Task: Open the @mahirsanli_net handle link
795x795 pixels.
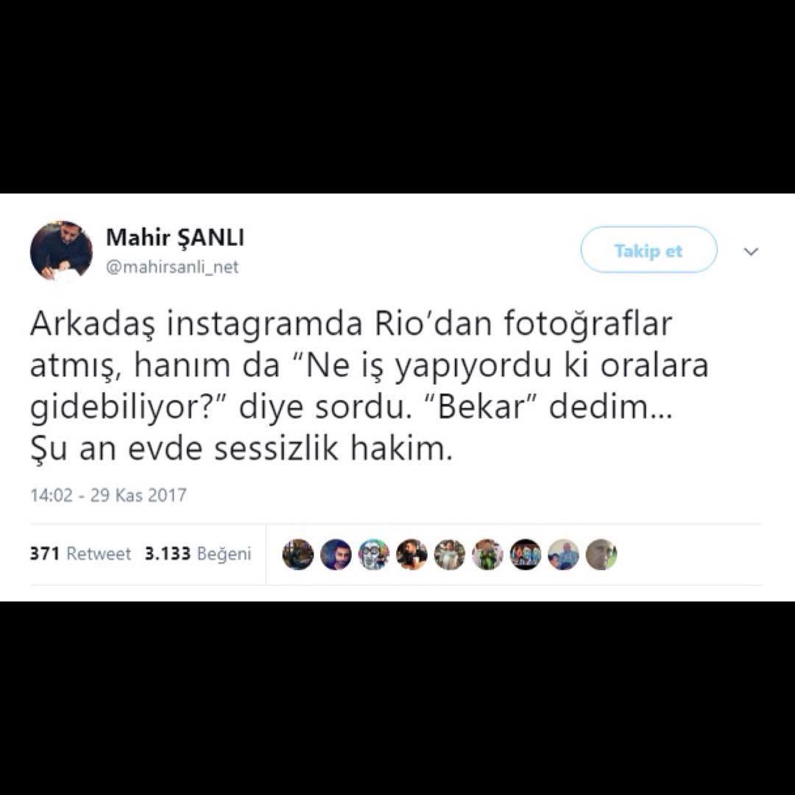Action: [x=172, y=266]
